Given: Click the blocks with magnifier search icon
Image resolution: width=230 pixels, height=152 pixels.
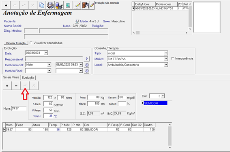Looking at the screenshot, I should pos(59,5).
